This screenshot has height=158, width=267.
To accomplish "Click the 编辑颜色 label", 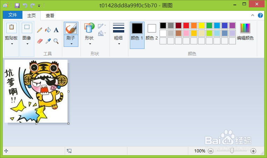I will tap(245, 38).
